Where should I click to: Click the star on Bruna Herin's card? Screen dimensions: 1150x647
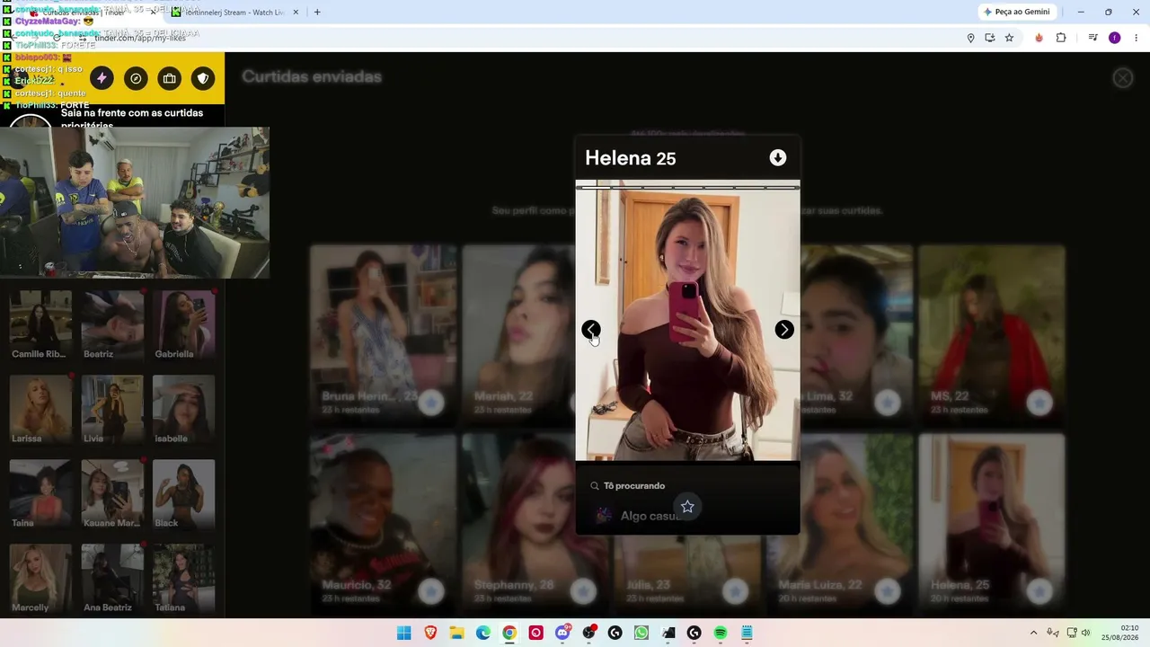431,402
